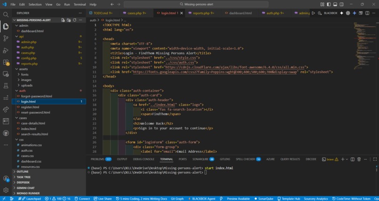Viewport: 379px width, 201px height.
Task: Split the terminal using the split icon
Action: click(x=352, y=159)
